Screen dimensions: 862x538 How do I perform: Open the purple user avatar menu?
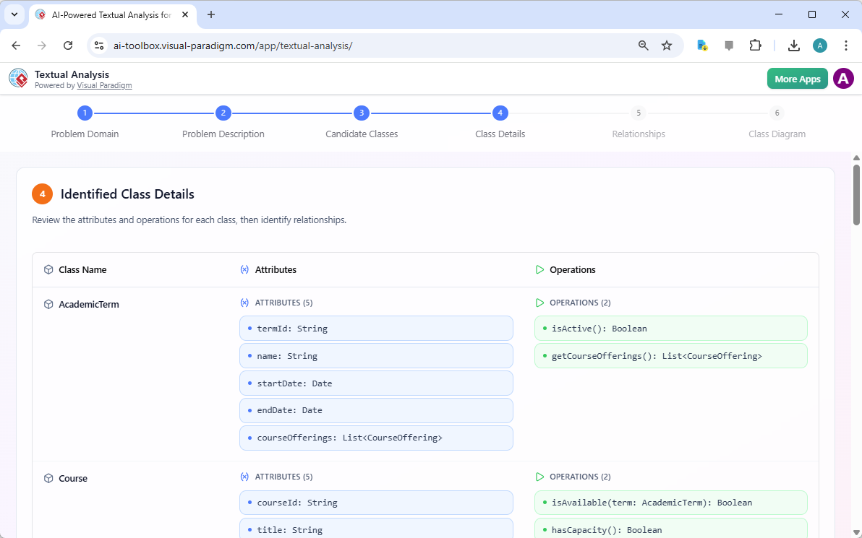pos(843,79)
